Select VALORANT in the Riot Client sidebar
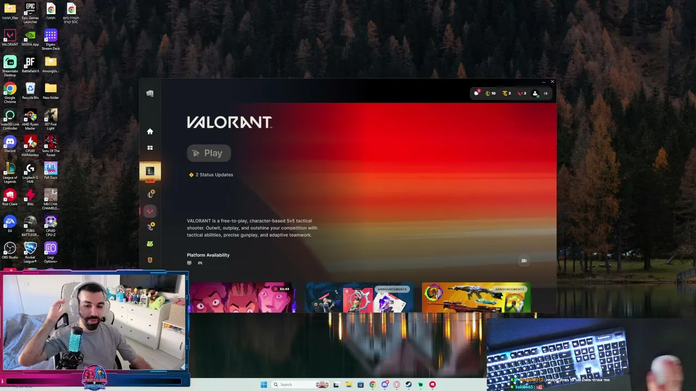The image size is (696, 391). (150, 211)
